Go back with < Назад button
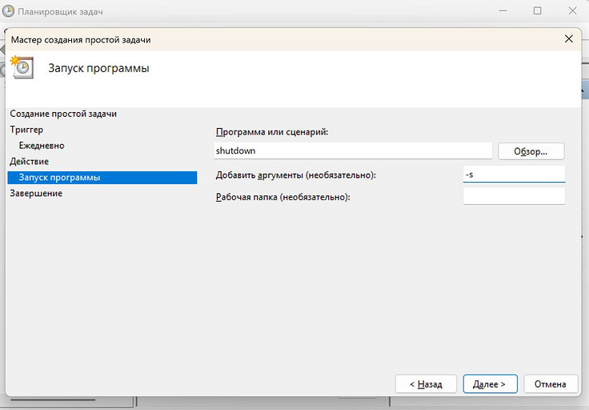 (426, 384)
